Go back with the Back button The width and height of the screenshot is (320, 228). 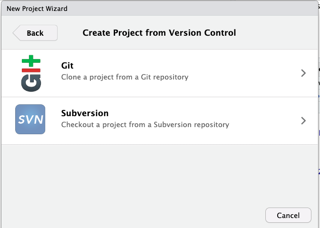[x=35, y=33]
